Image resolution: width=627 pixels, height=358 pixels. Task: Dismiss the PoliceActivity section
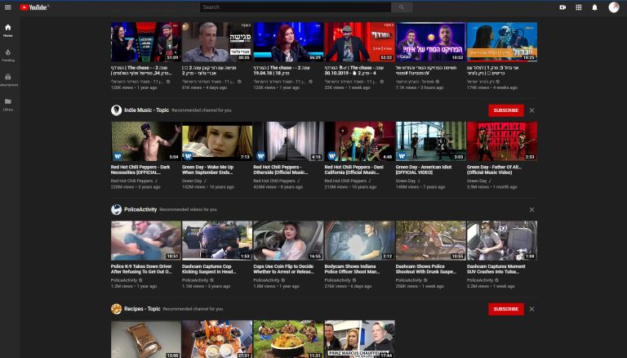coord(531,209)
